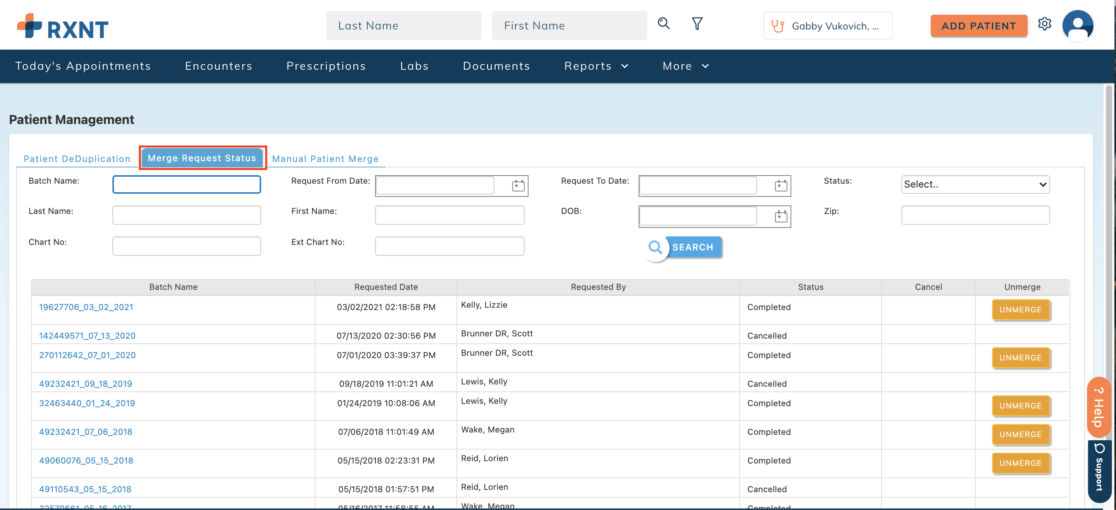Click the RXNT logo
1116x510 pixels.
(63, 26)
